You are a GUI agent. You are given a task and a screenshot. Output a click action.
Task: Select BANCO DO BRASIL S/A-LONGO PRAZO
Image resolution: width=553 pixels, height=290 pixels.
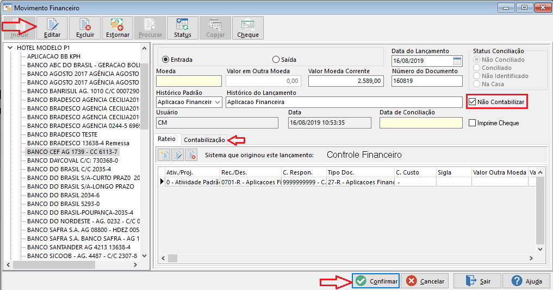[81, 186]
